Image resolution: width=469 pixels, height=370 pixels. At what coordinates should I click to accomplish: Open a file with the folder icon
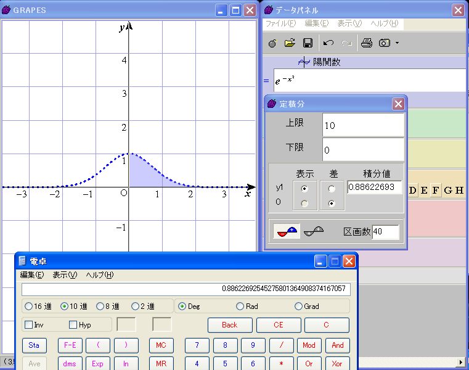[x=290, y=43]
